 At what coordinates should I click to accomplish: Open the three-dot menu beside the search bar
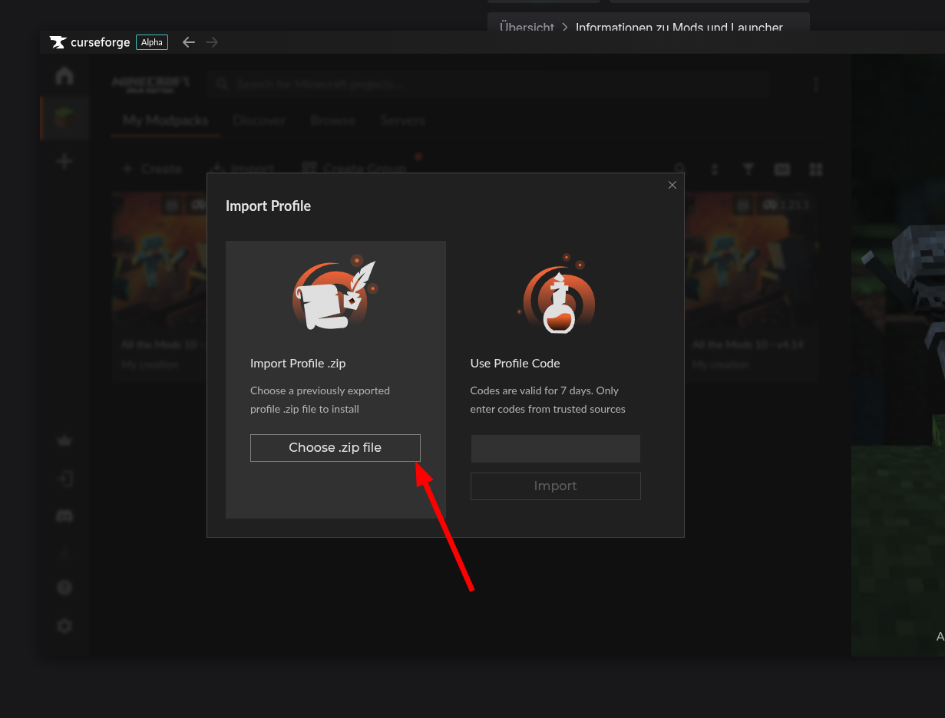(816, 84)
